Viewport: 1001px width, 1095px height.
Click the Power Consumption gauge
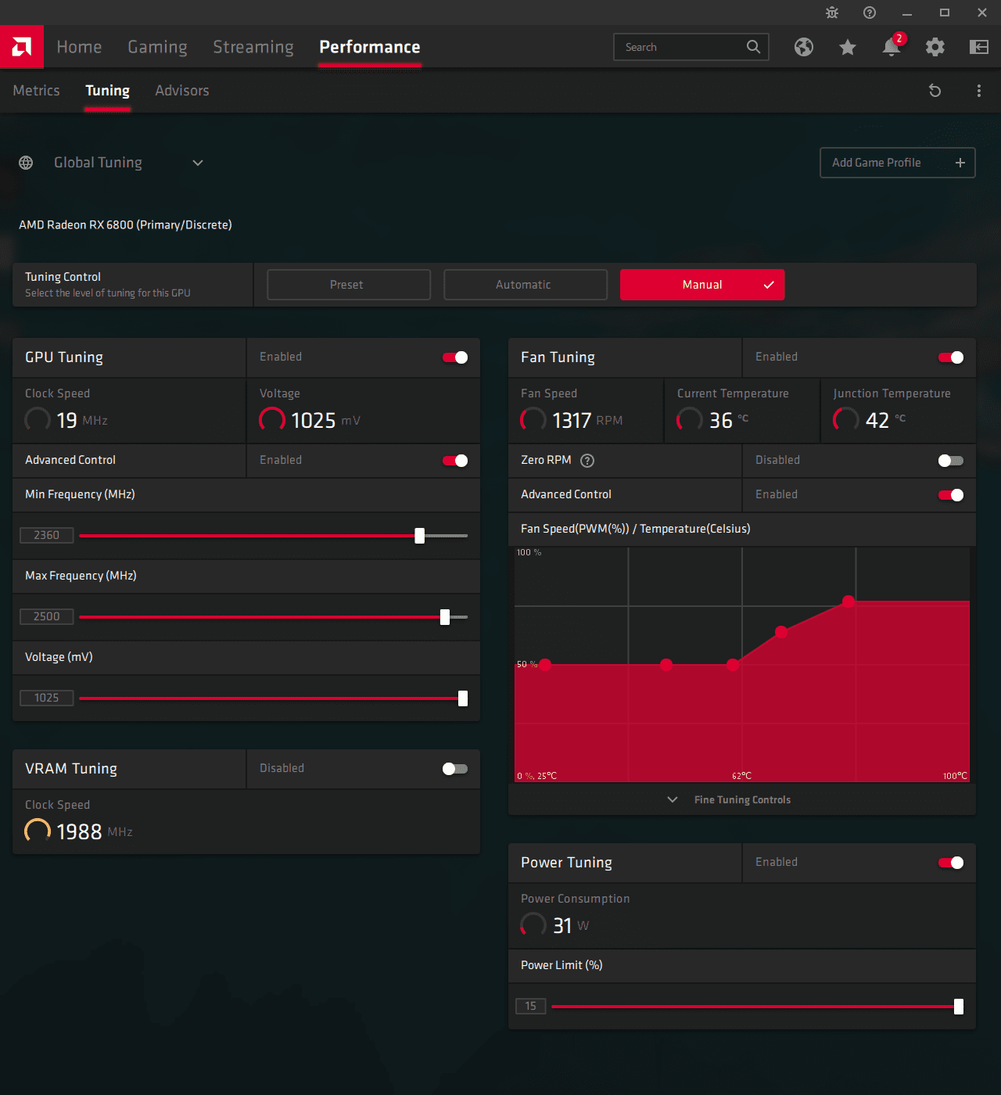(x=533, y=925)
